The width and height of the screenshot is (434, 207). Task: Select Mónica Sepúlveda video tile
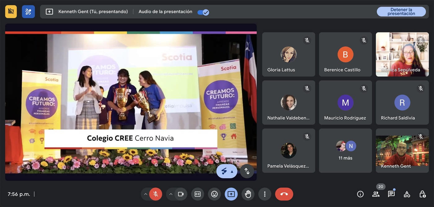pos(402,54)
